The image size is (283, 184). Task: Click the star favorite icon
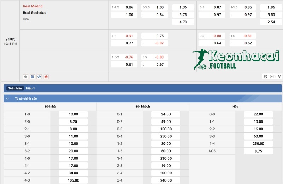(x=25, y=77)
